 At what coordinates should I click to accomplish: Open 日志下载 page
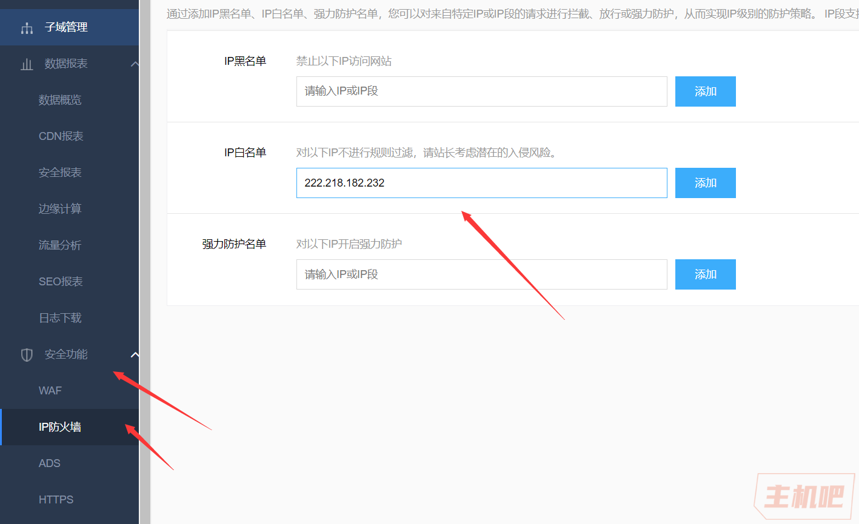(60, 318)
